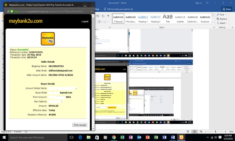Select recipient reference #1008

pyautogui.click(x=52, y=115)
